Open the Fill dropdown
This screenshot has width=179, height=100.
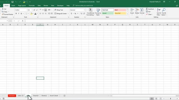pyautogui.click(x=149, y=12)
